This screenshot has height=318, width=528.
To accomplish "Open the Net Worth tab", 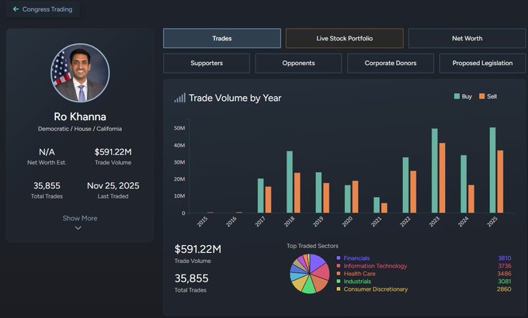I will click(x=467, y=38).
